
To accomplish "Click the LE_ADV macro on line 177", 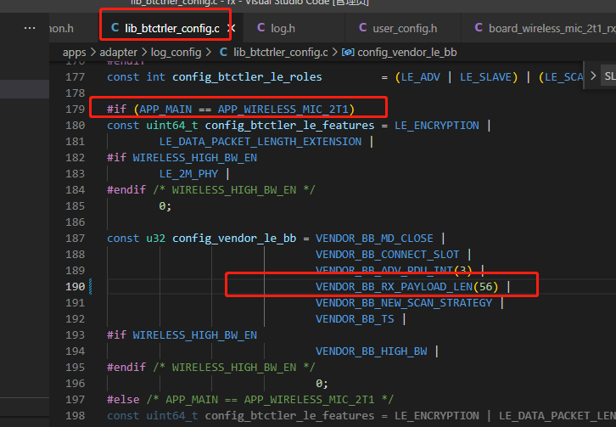I will pos(420,77).
